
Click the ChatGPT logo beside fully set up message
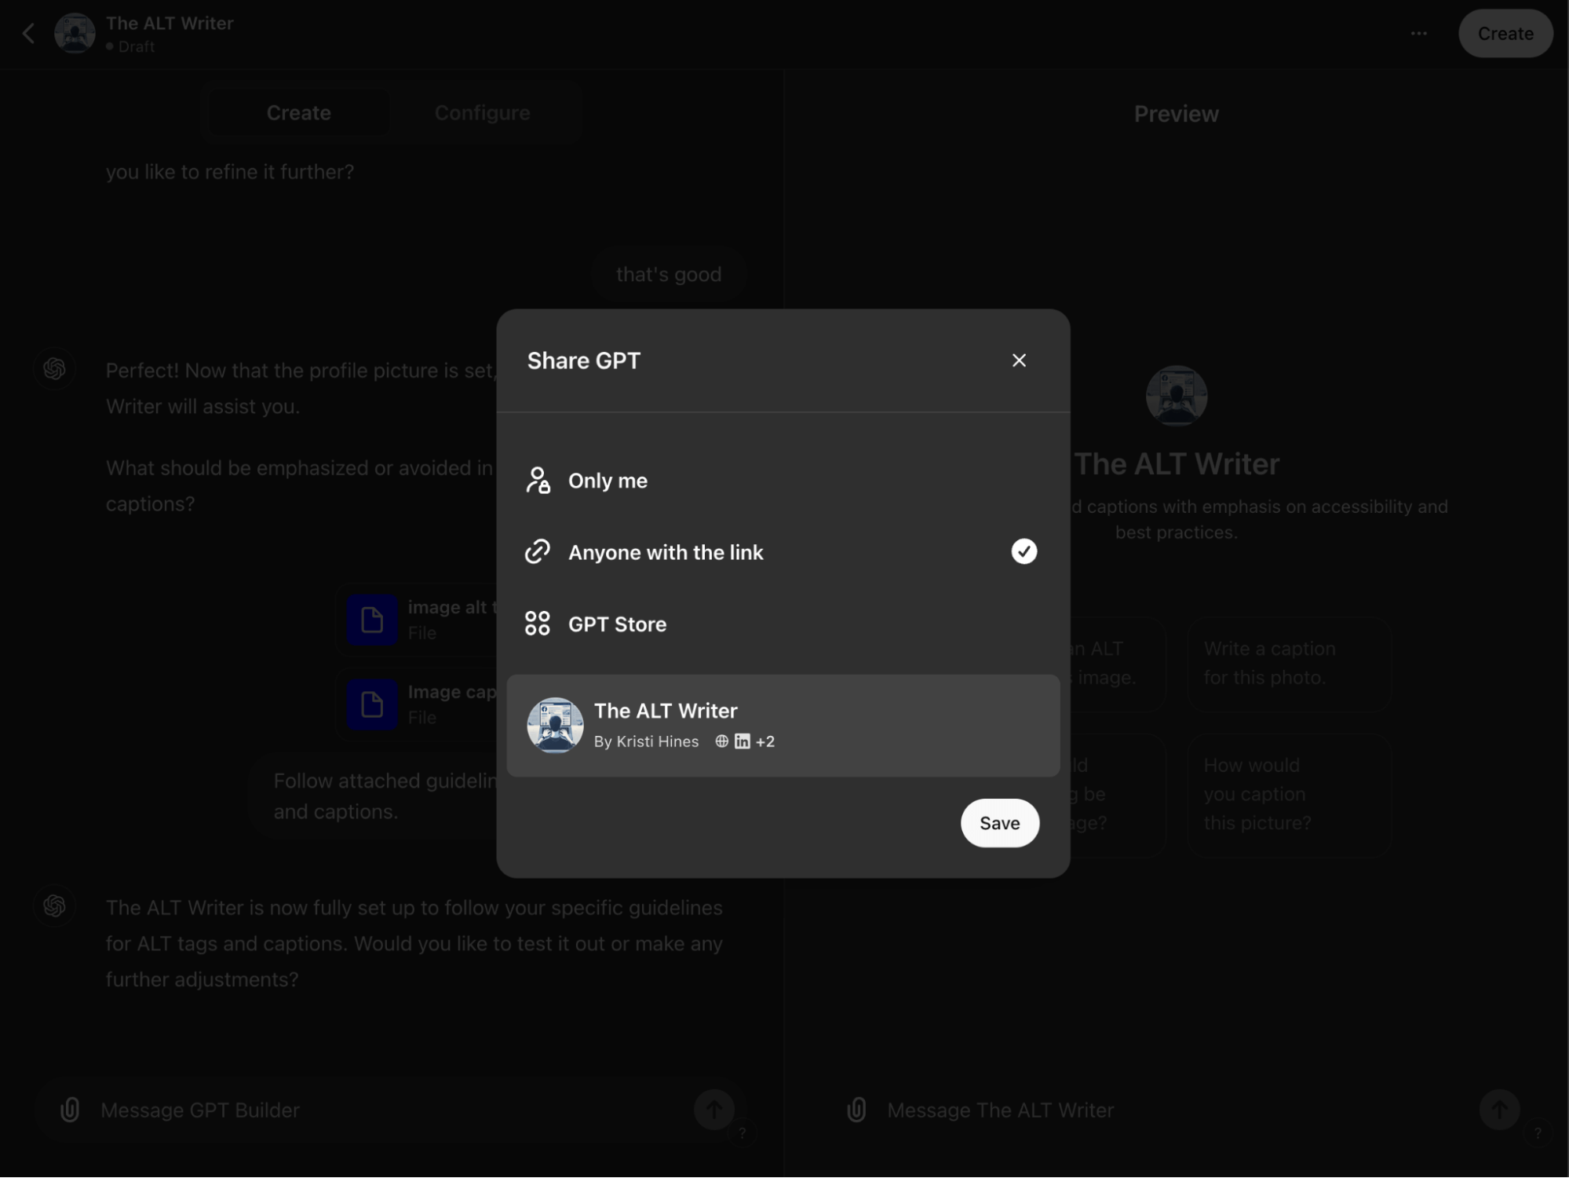(54, 906)
